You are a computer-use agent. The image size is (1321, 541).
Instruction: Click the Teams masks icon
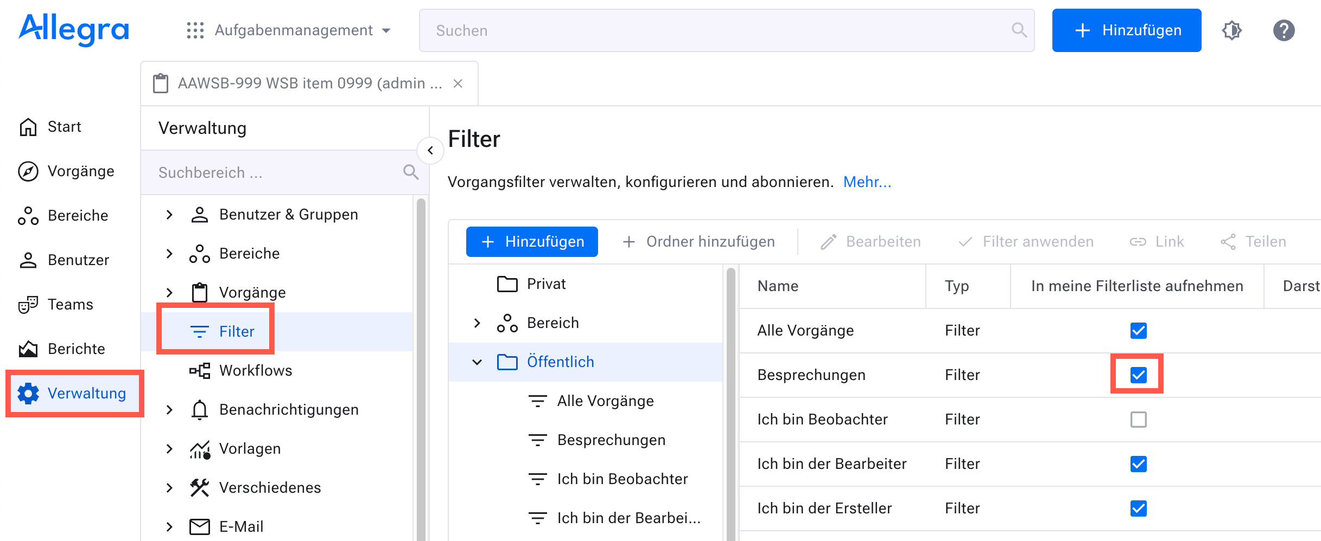(28, 305)
